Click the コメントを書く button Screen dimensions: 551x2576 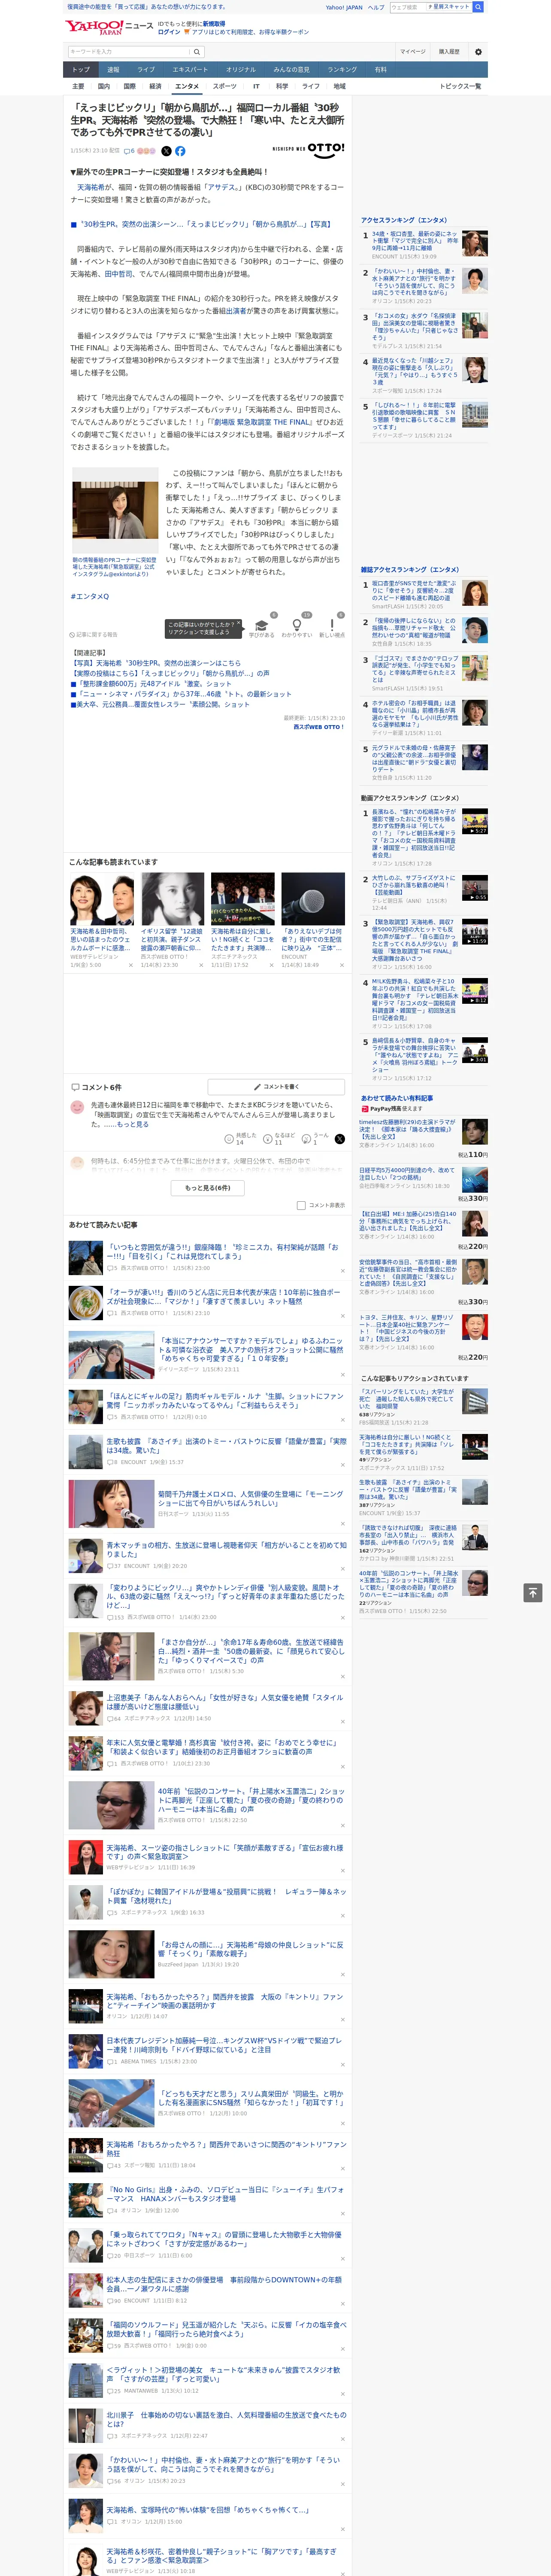pyautogui.click(x=276, y=1086)
